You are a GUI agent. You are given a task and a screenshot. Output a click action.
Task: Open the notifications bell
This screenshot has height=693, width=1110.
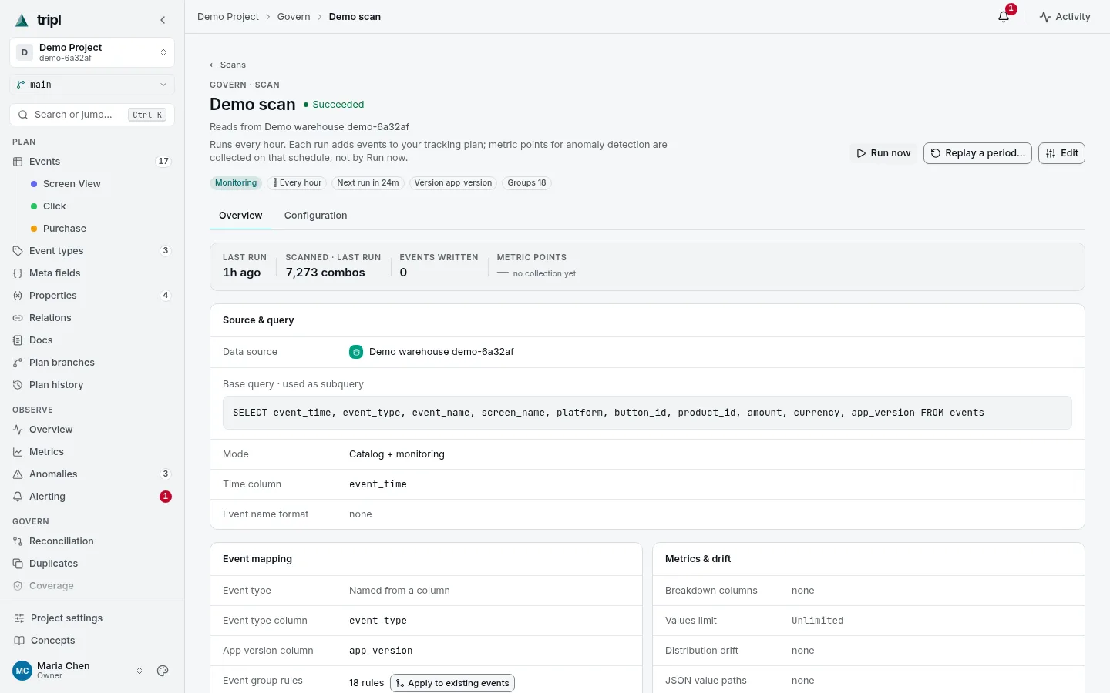(1004, 16)
